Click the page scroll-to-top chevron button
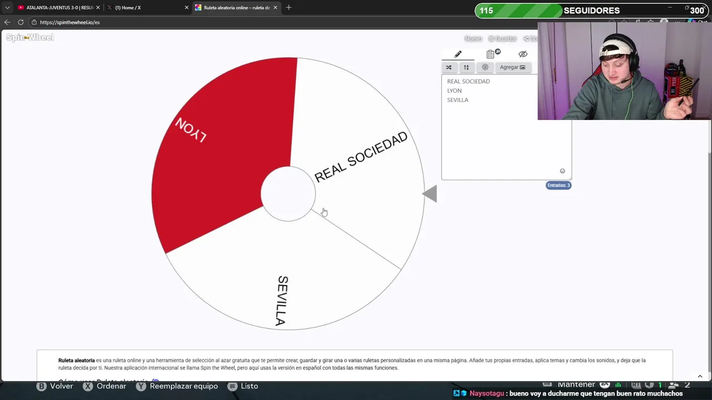 point(700,376)
